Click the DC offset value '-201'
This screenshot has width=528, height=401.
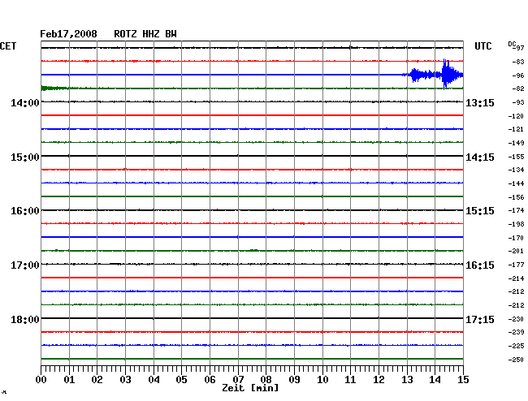(516, 251)
